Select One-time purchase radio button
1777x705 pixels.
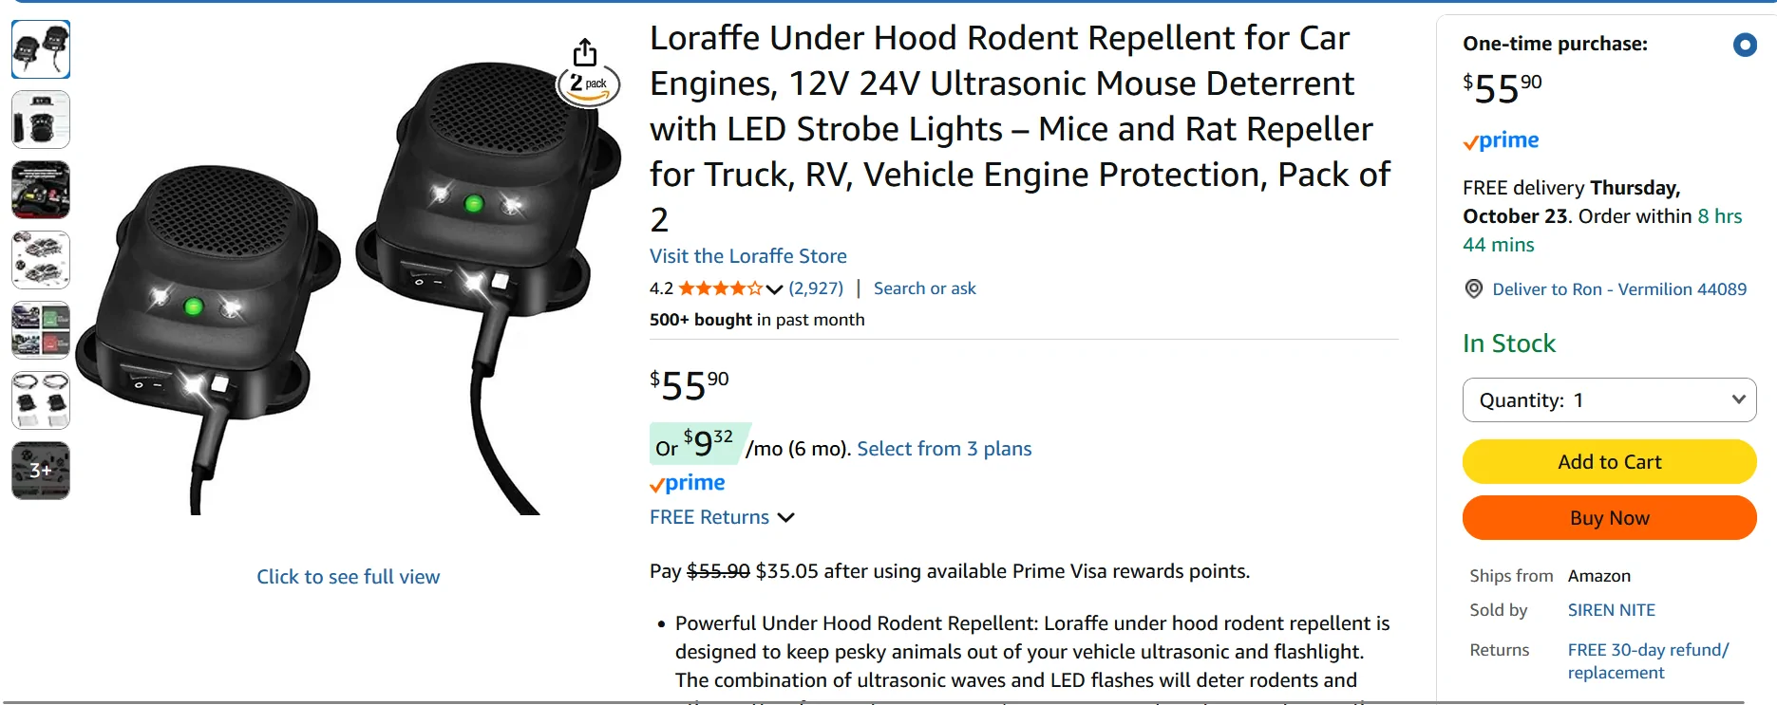coord(1744,45)
